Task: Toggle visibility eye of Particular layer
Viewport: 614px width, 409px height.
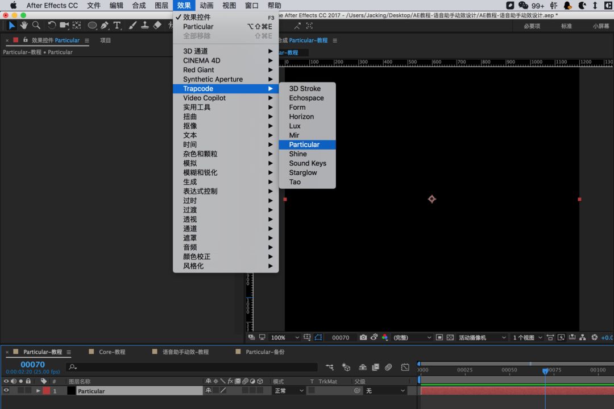Action: [6, 391]
